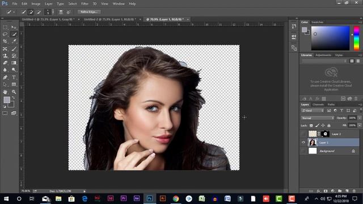
Task: Choose Add to selection brush mode
Action: coord(31,12)
